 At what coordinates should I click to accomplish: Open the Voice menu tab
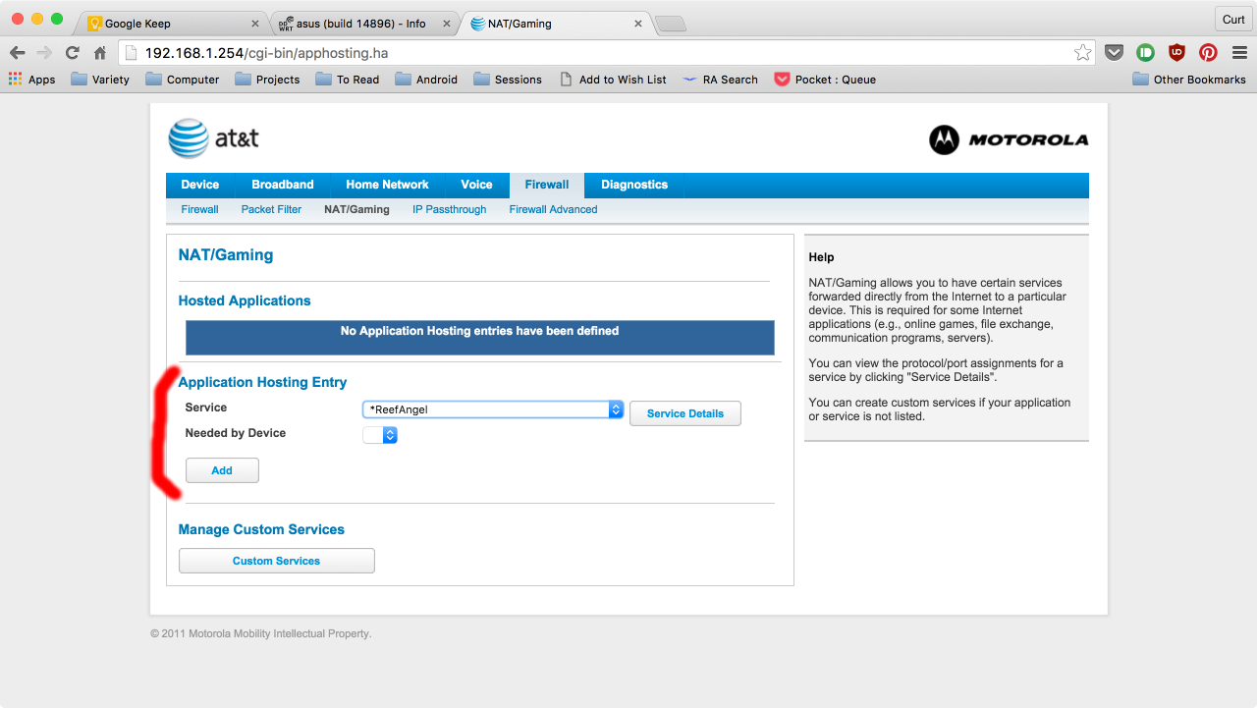pyautogui.click(x=476, y=185)
